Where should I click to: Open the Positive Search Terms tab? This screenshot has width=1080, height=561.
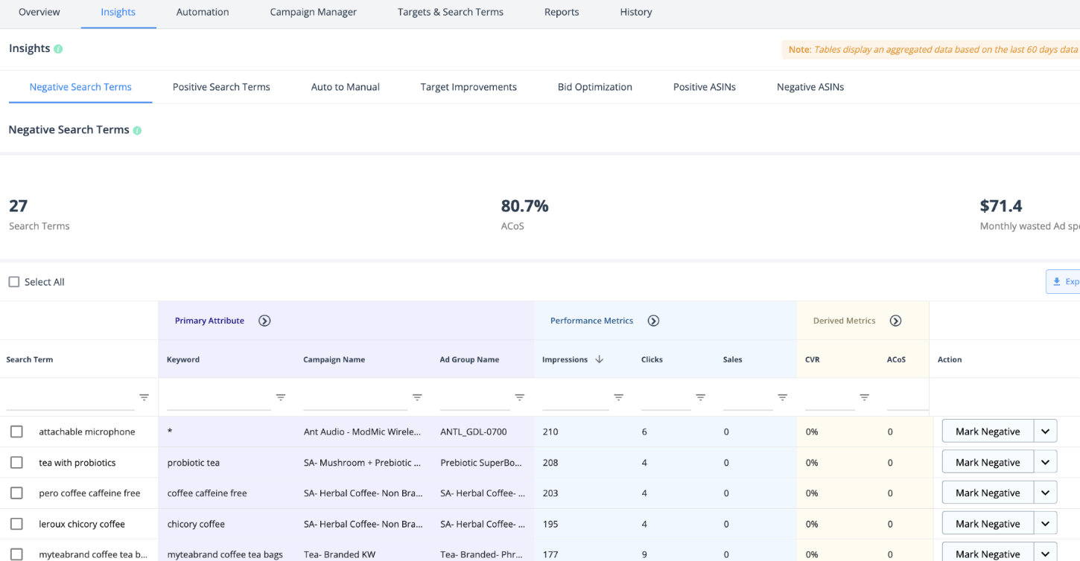pos(221,87)
